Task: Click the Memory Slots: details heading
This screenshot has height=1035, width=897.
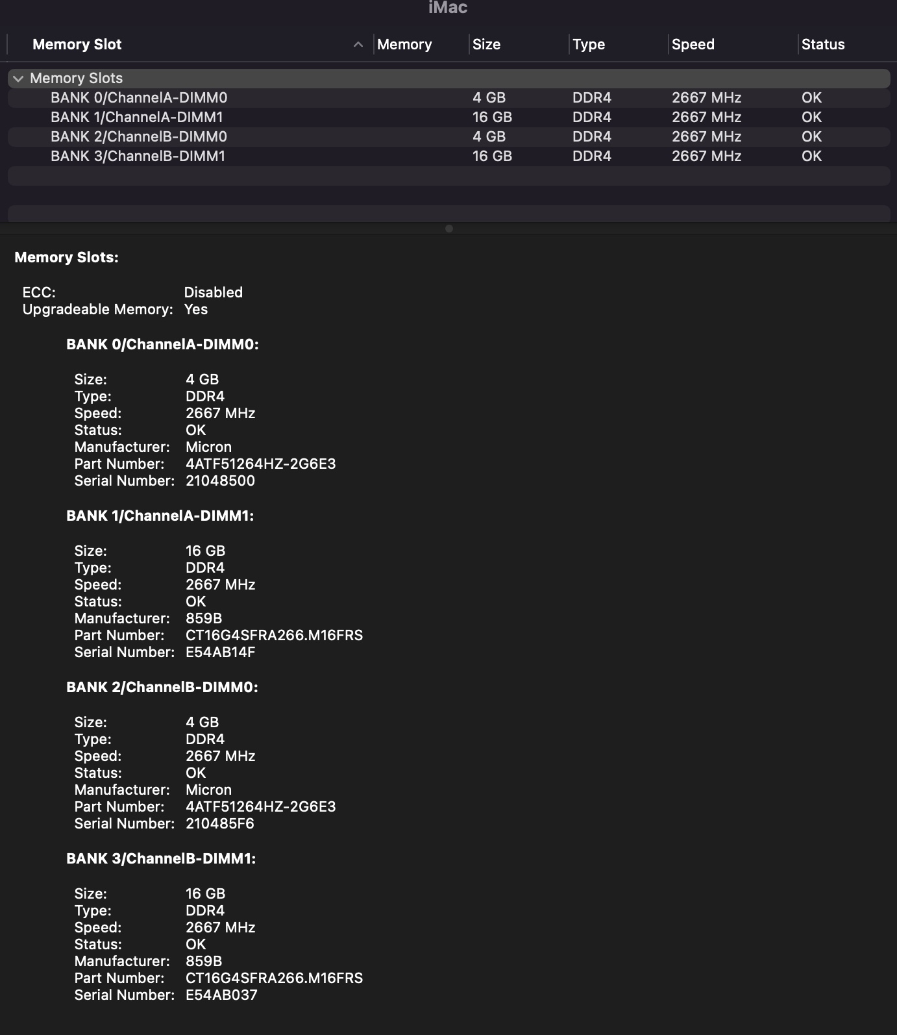Action: point(66,257)
